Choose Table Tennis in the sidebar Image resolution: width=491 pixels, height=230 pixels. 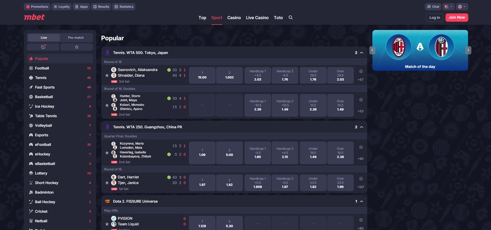point(60,116)
